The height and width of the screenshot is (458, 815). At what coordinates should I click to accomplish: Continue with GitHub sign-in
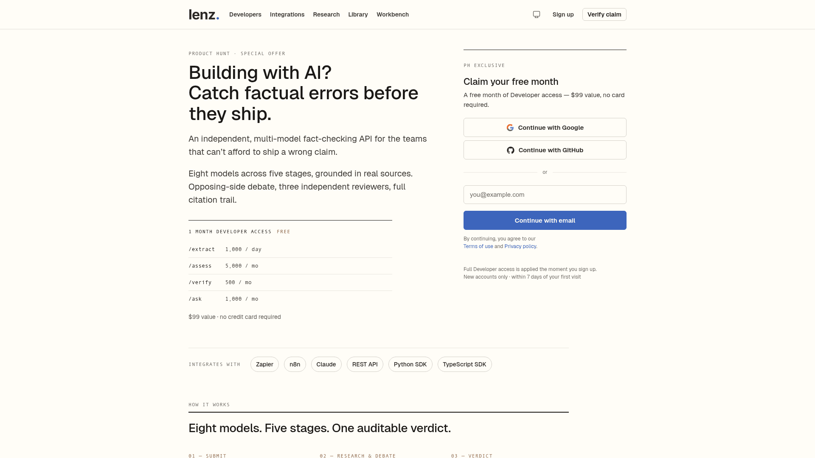coord(545,150)
